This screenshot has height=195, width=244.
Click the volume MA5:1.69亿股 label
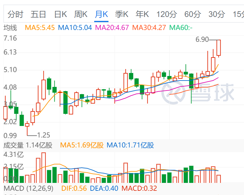pos(82,145)
